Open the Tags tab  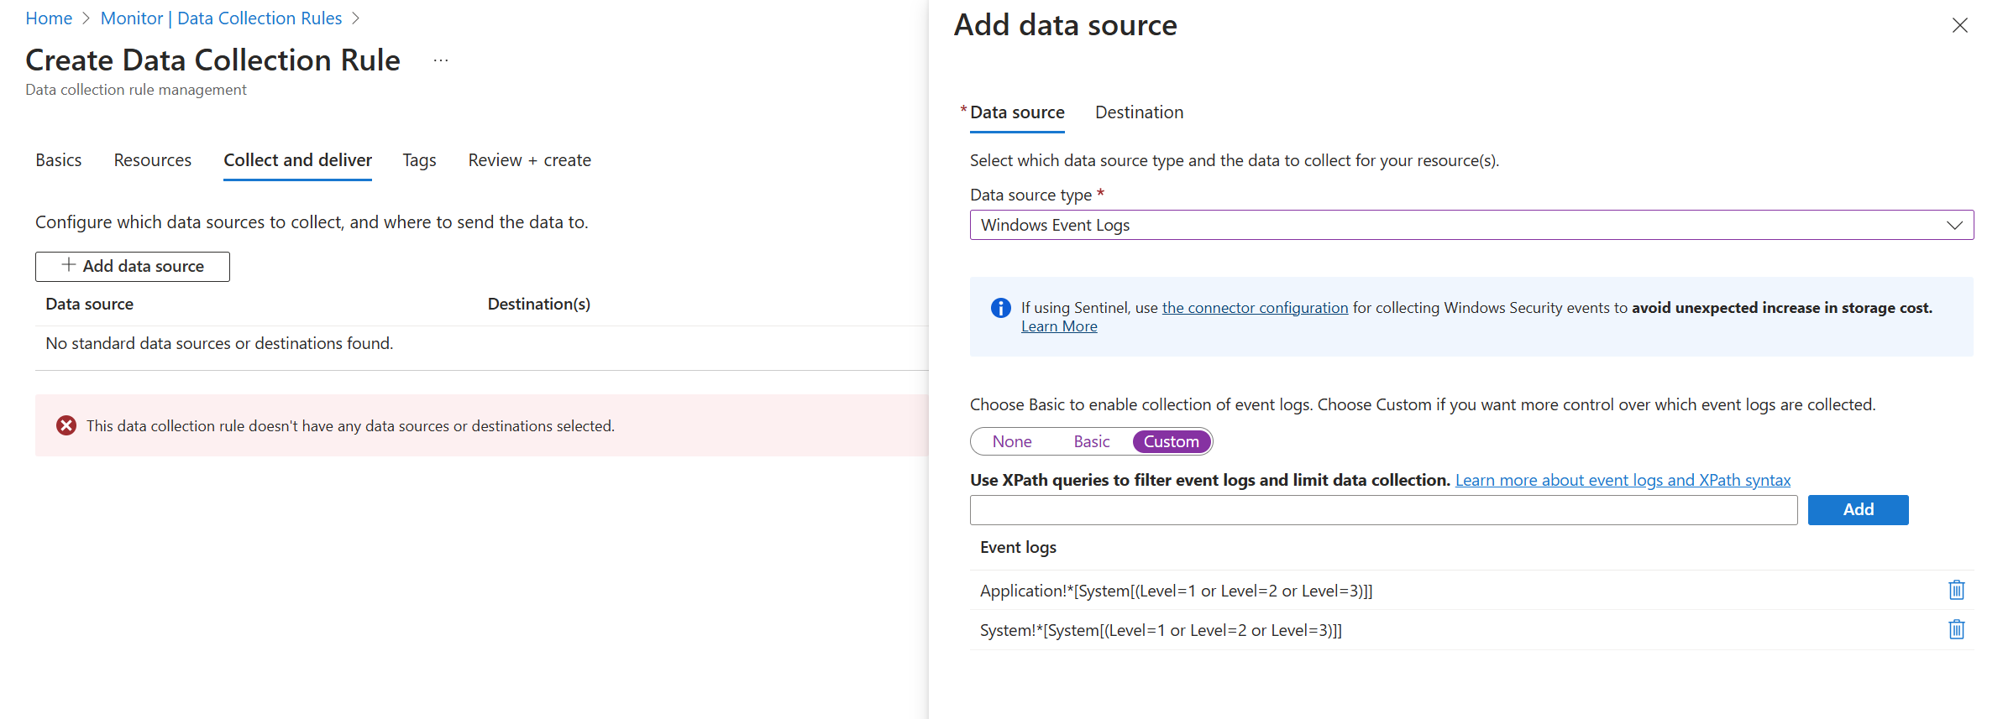pos(419,160)
